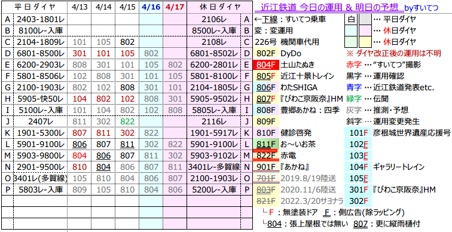Click the 5905-9502レ holiday cell
452x232 pixels.
point(213,99)
